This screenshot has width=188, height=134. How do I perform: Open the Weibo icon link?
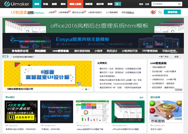click(153, 12)
